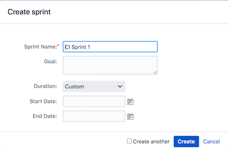Click the Goal textarea resize grip
The width and height of the screenshot is (228, 151).
coord(155,72)
